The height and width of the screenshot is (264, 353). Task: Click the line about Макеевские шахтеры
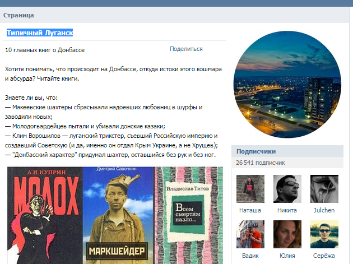click(104, 112)
